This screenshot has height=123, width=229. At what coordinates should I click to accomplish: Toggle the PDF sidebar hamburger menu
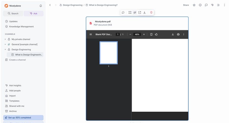tap(91, 34)
